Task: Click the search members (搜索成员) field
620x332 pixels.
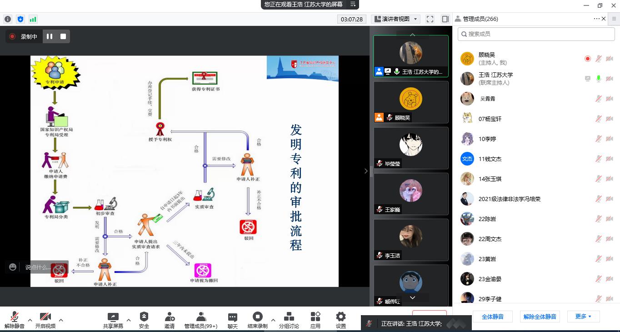Action: point(536,34)
